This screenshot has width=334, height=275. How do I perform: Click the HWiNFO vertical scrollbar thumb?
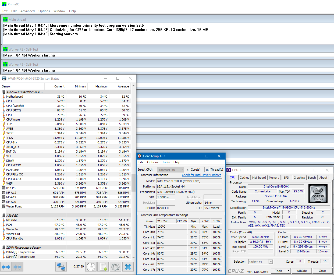click(133, 183)
